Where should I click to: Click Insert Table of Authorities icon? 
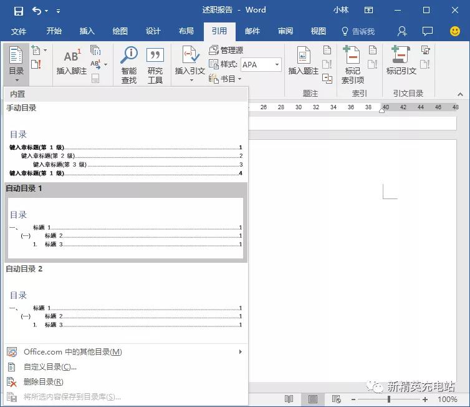[x=425, y=50]
